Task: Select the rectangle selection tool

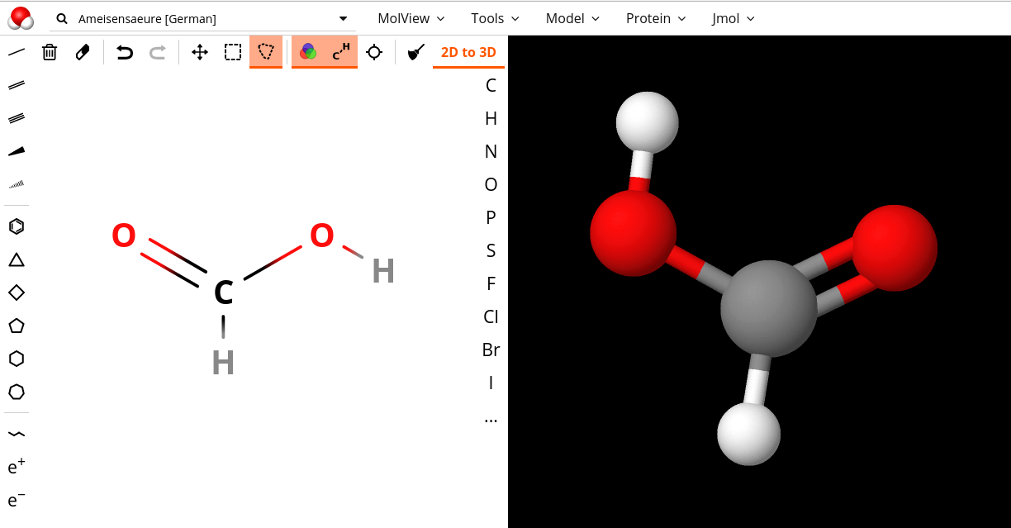Action: (x=233, y=52)
